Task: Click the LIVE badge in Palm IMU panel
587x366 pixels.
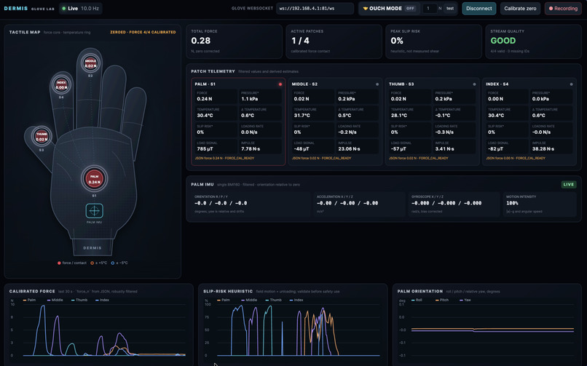Action: point(569,184)
